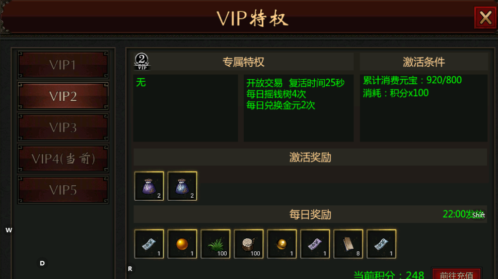Select the purple pouch activation reward

tap(149, 186)
